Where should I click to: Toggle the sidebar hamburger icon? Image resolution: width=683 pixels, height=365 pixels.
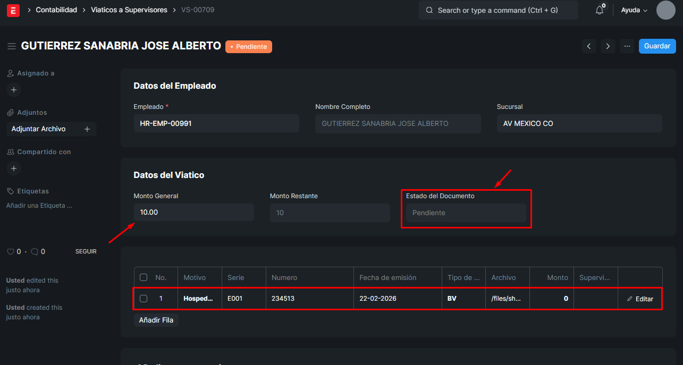pos(12,46)
